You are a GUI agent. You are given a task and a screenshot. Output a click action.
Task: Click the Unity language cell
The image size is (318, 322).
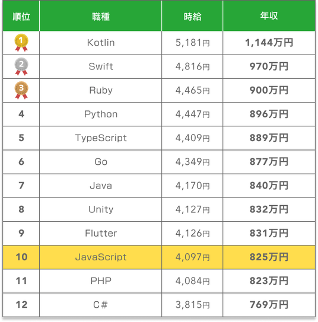(101, 209)
